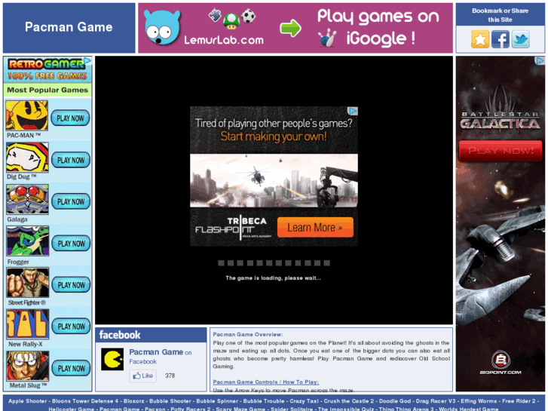Click the Pacman avatar in Facebook box
The width and height of the screenshot is (548, 411).
[112, 359]
